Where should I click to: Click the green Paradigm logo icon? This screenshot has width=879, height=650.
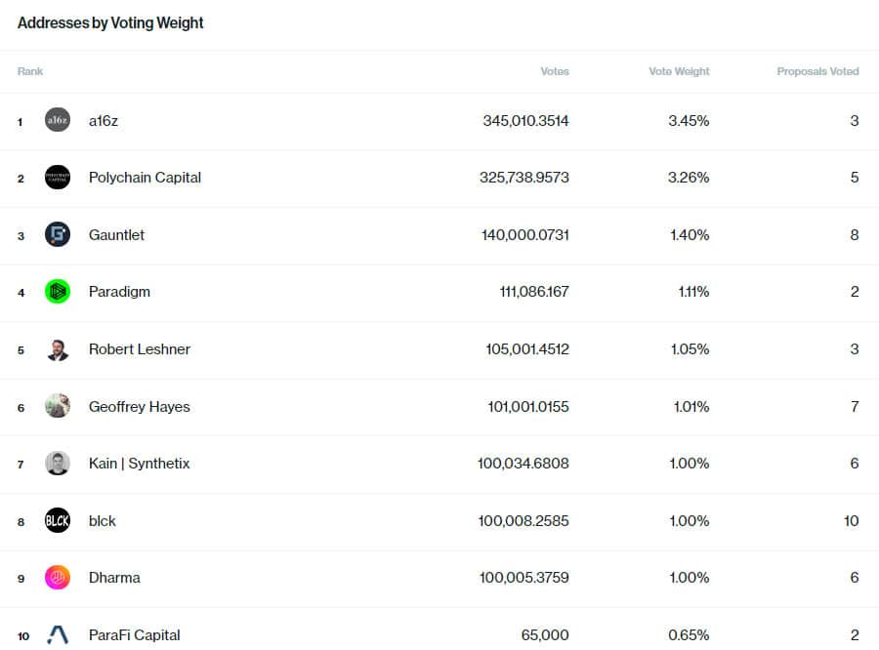pos(58,292)
